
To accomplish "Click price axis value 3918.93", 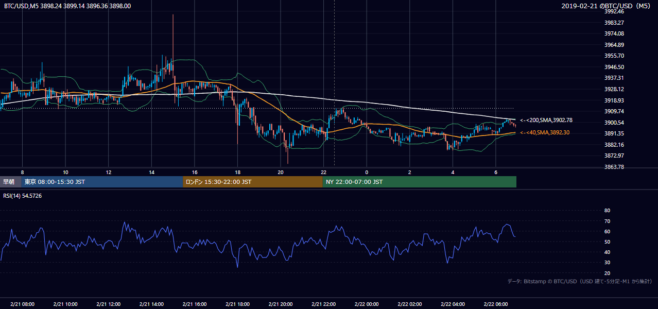I will coord(614,100).
